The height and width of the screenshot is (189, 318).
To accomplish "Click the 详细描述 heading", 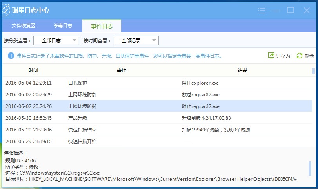I will click(x=15, y=153).
